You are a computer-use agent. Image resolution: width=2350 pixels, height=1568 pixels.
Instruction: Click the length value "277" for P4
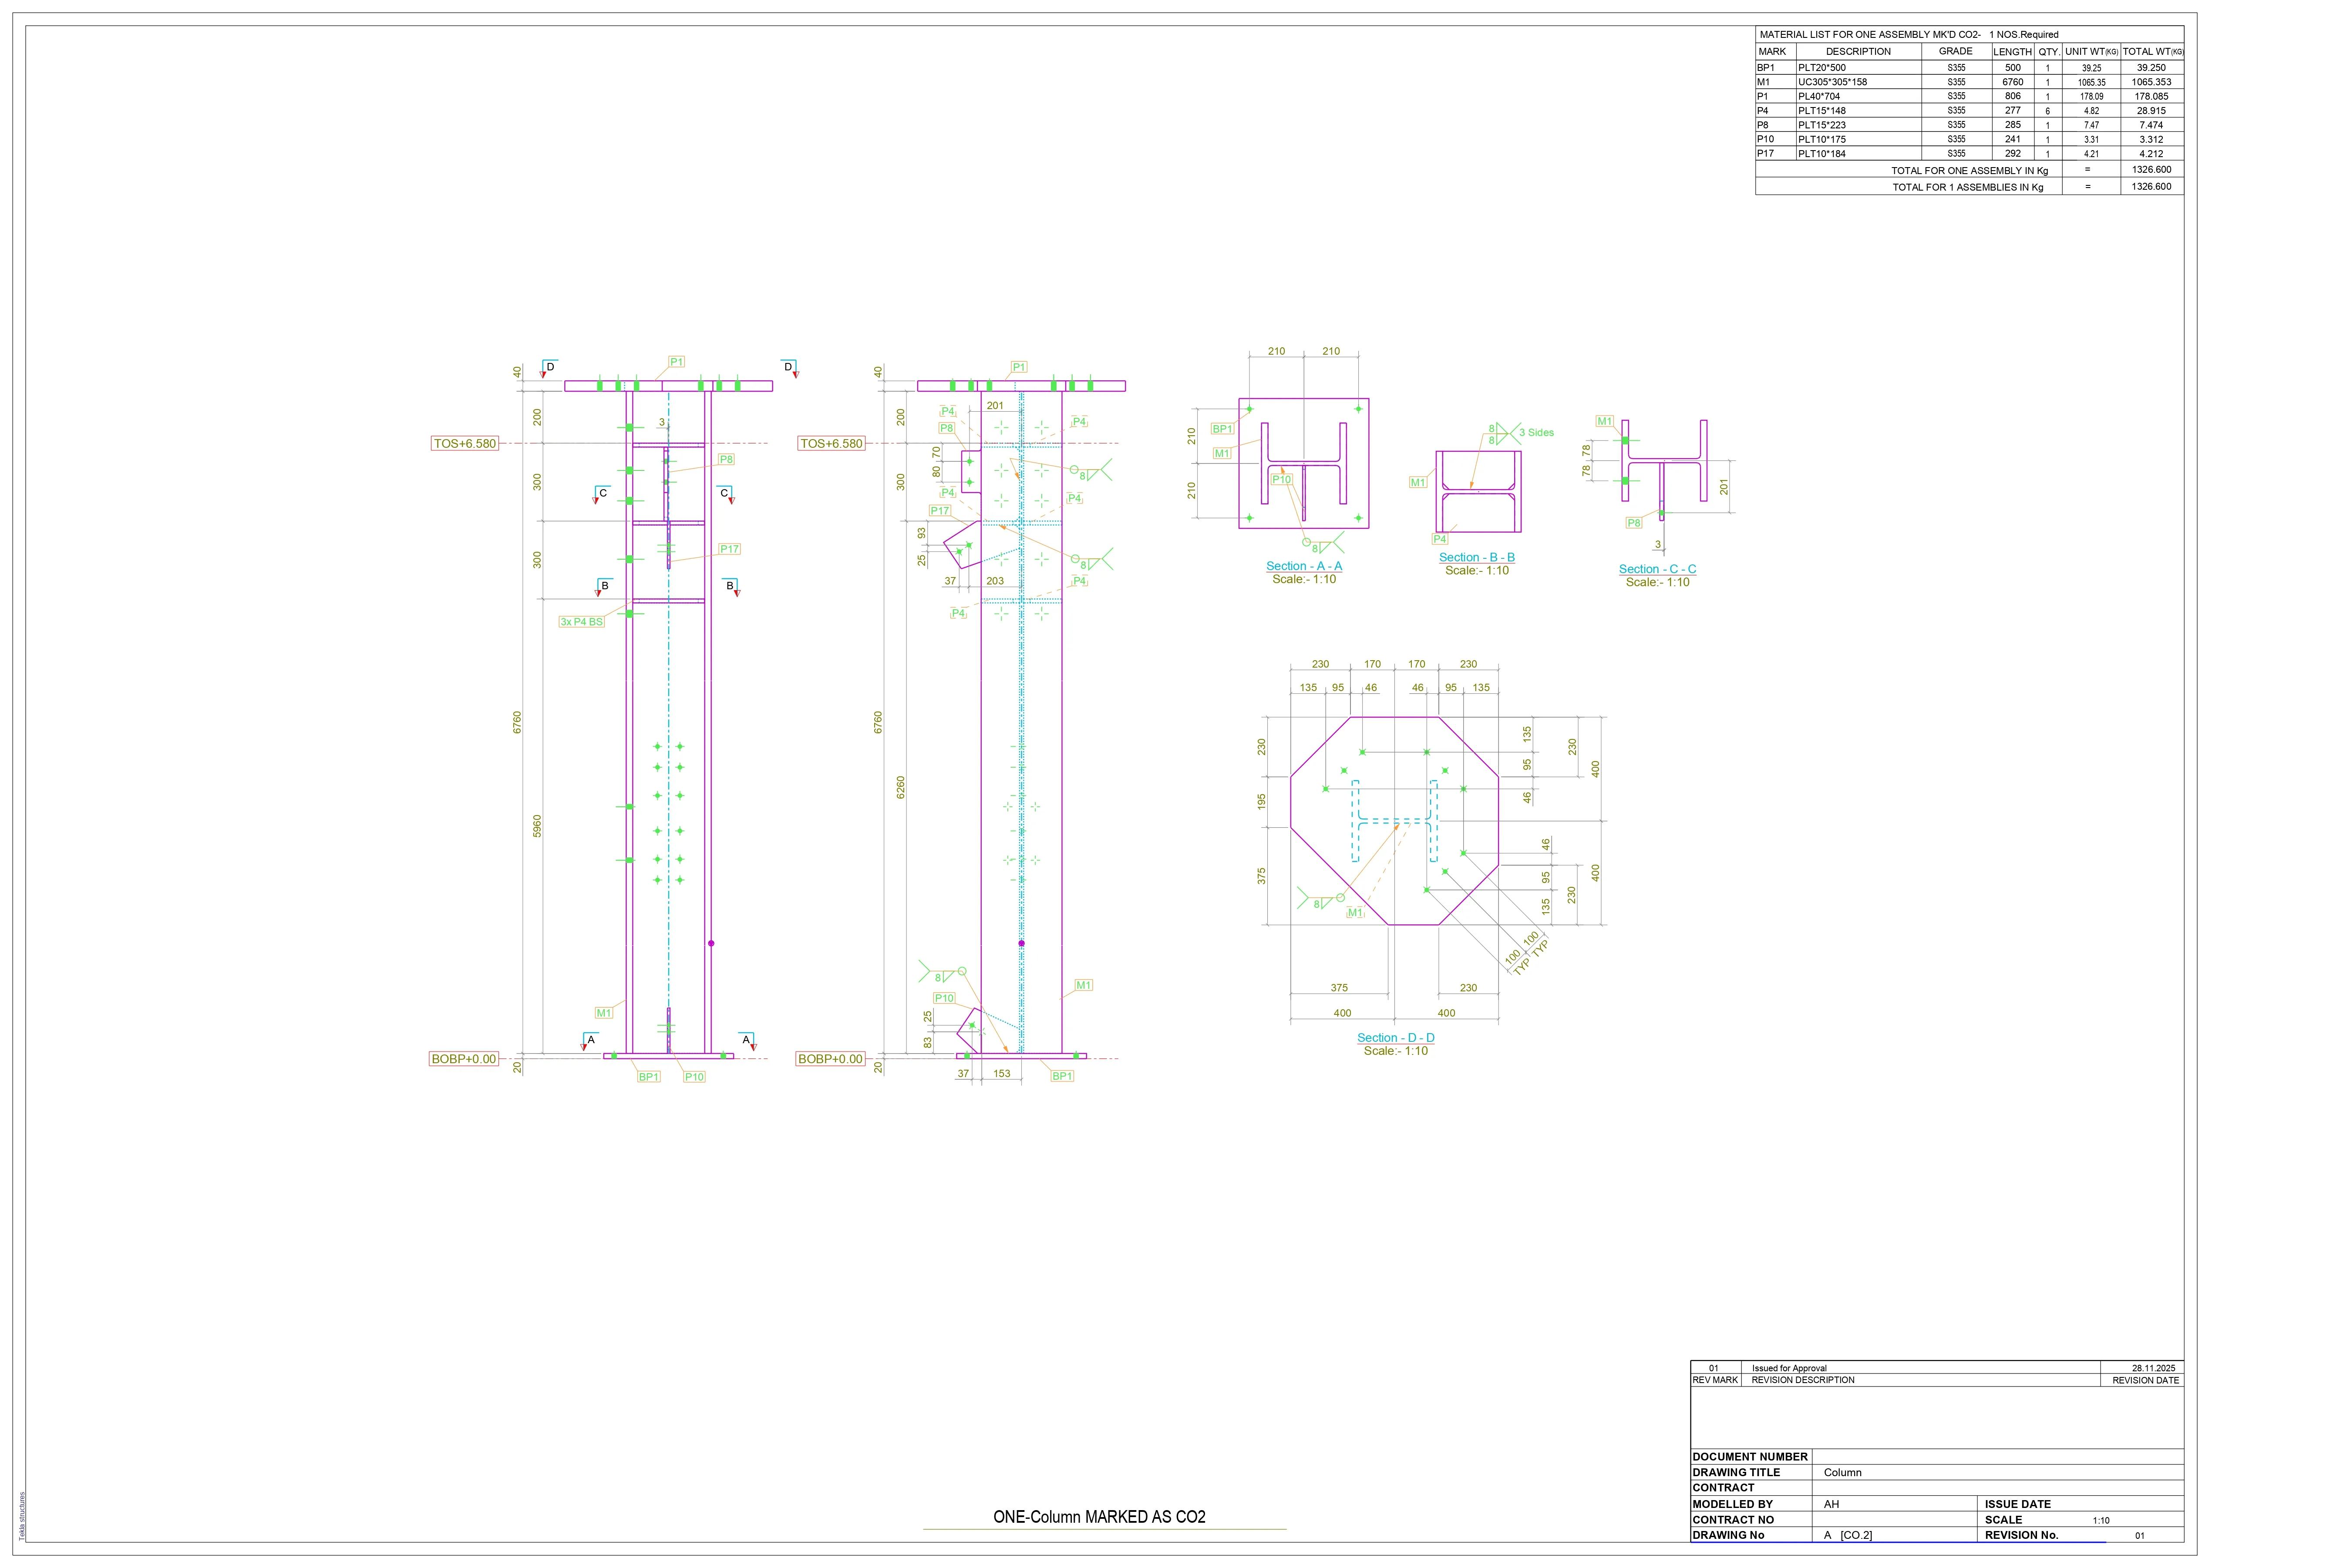(x=2013, y=111)
